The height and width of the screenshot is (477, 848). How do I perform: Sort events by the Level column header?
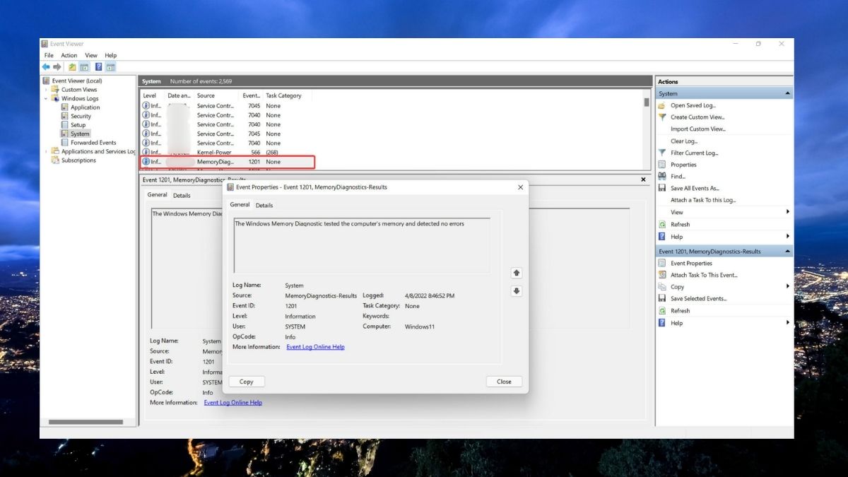[153, 95]
